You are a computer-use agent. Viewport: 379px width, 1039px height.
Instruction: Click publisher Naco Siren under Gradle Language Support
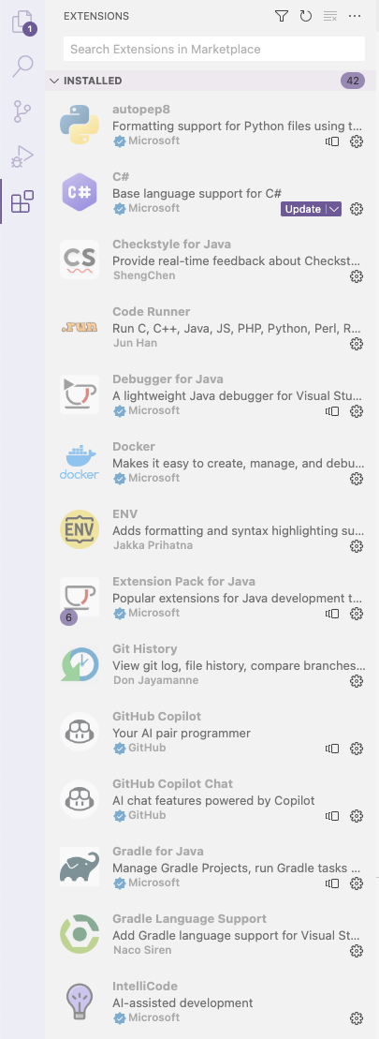[x=142, y=950]
